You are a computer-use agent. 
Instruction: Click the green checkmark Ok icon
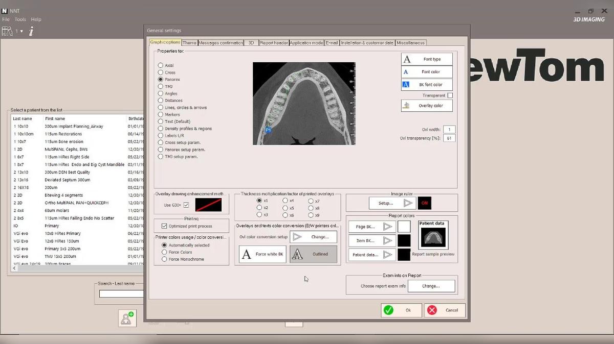389,310
